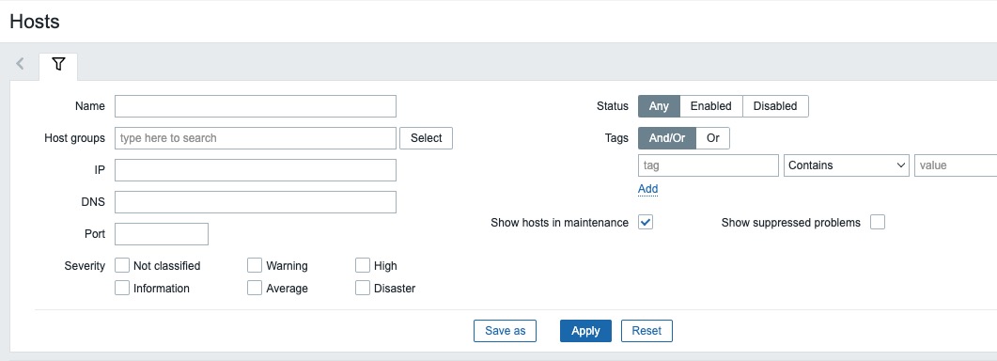
Task: Click the Severity label text
Action: point(85,265)
